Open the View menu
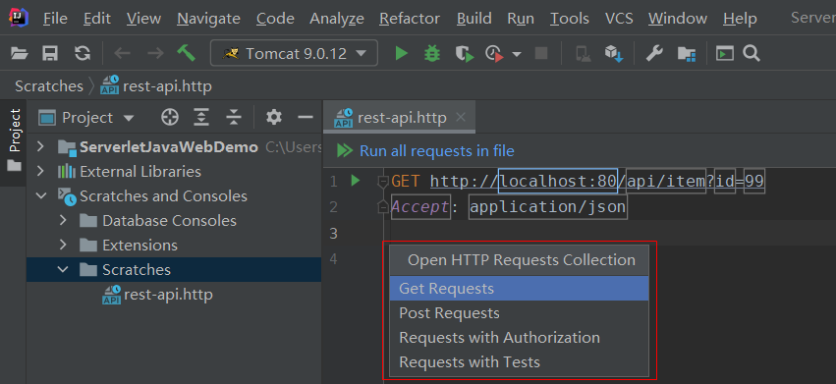 pyautogui.click(x=144, y=20)
